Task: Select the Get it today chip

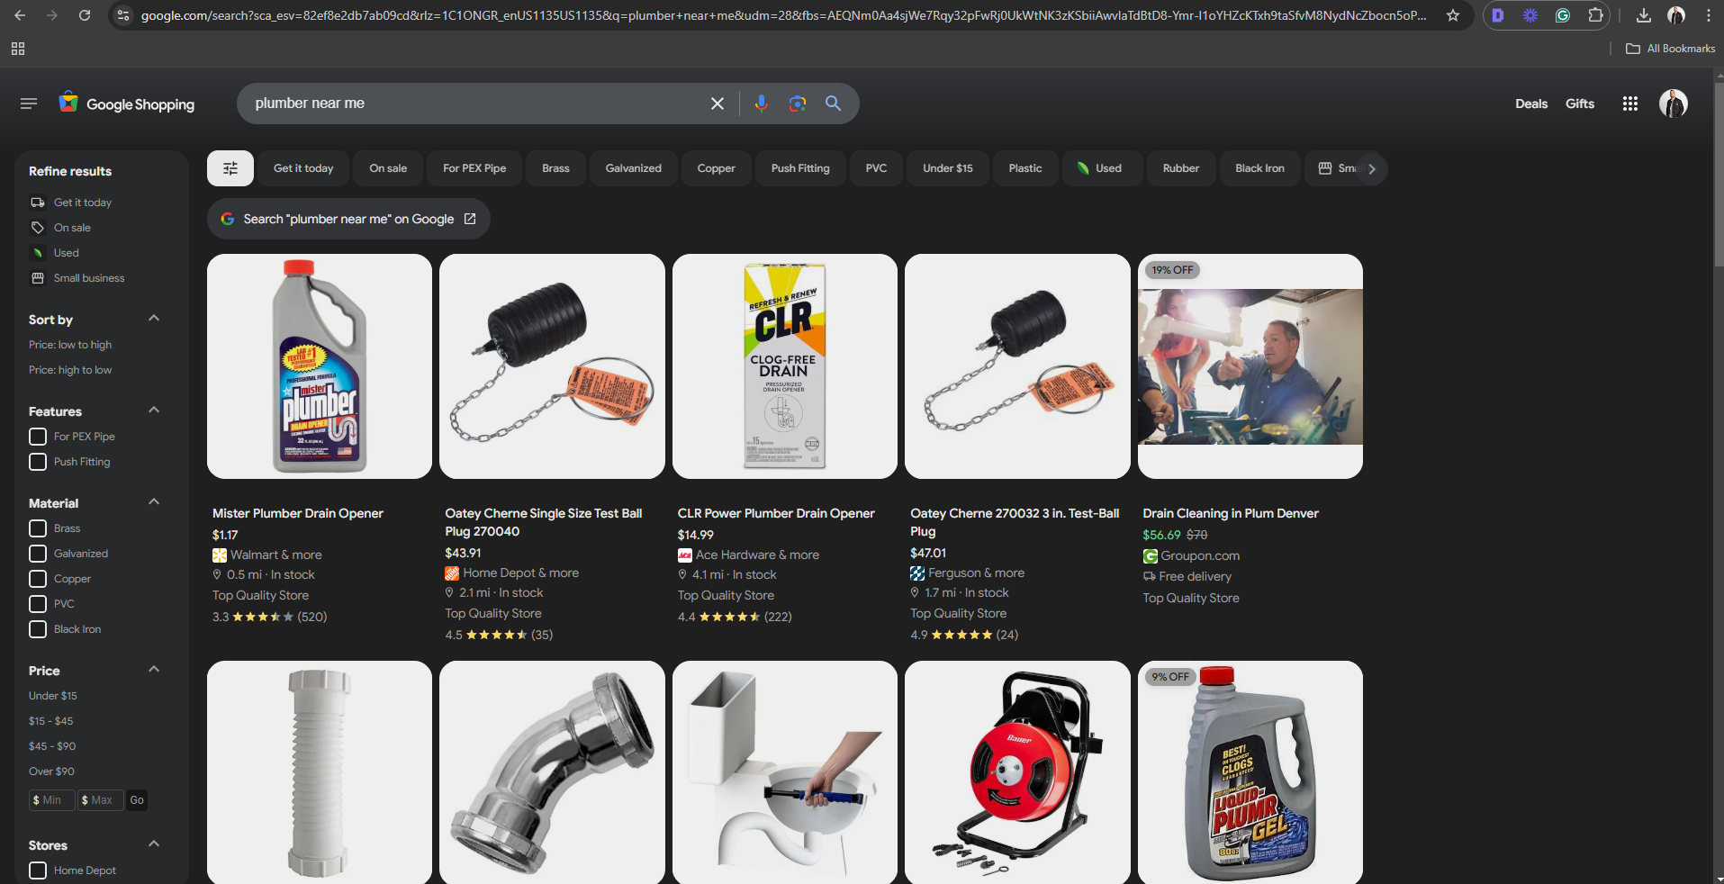Action: point(303,168)
